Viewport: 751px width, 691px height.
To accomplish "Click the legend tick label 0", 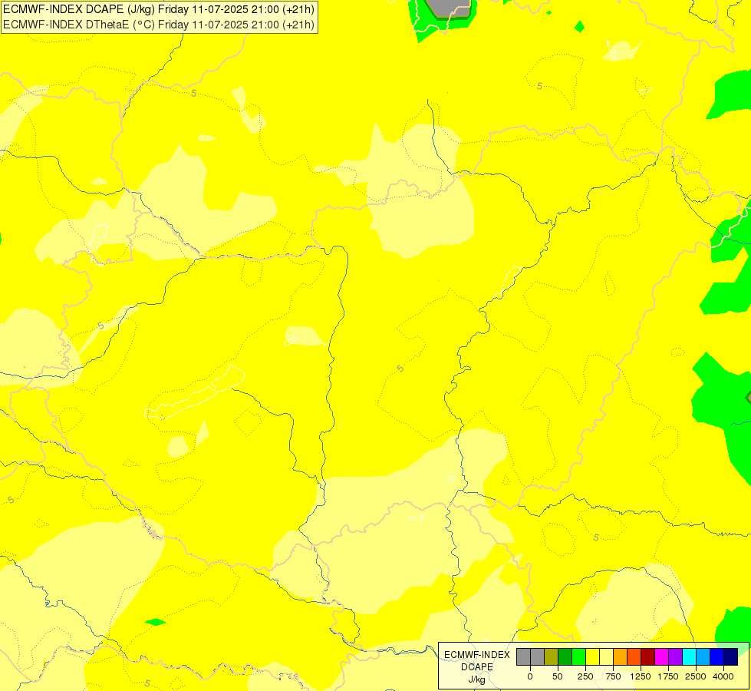I will click(x=530, y=676).
